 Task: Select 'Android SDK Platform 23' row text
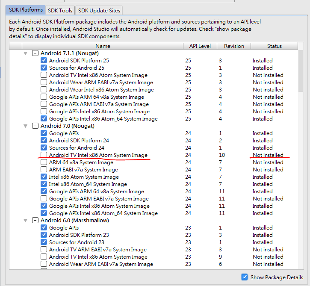(x=79, y=235)
